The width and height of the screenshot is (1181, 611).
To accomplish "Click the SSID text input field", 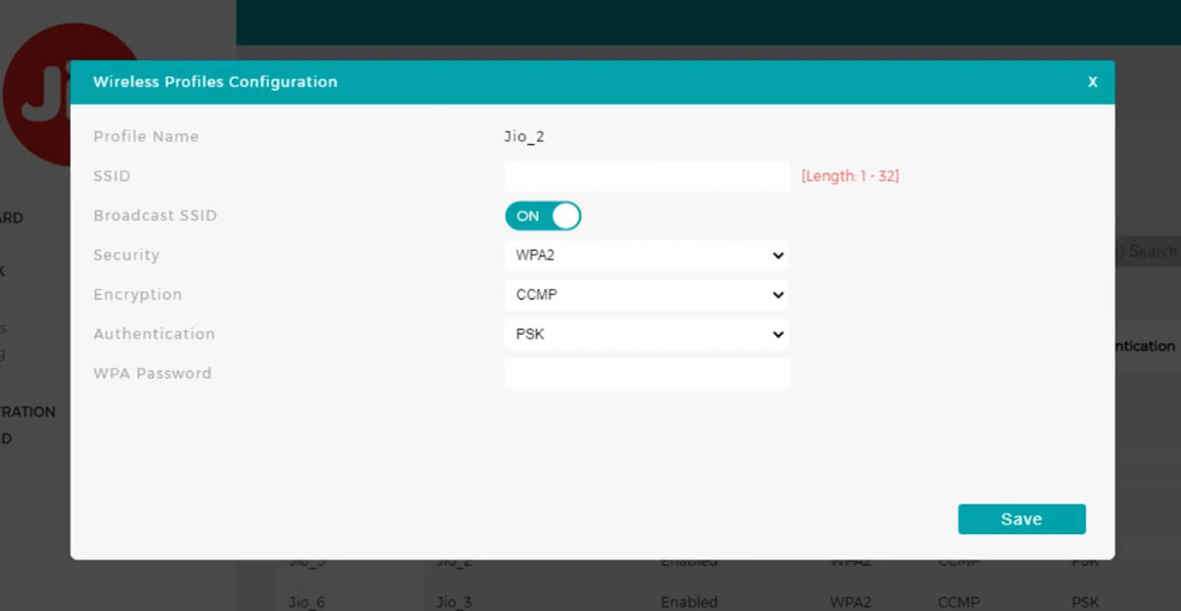I will (646, 177).
